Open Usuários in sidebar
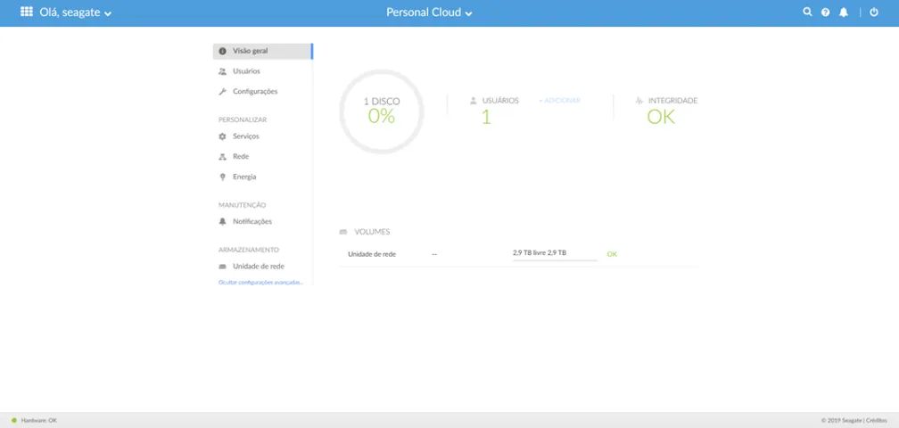This screenshot has width=899, height=428. (x=246, y=71)
